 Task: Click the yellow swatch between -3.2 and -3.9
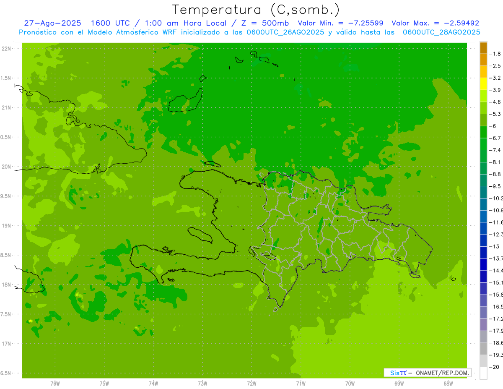tap(483, 84)
